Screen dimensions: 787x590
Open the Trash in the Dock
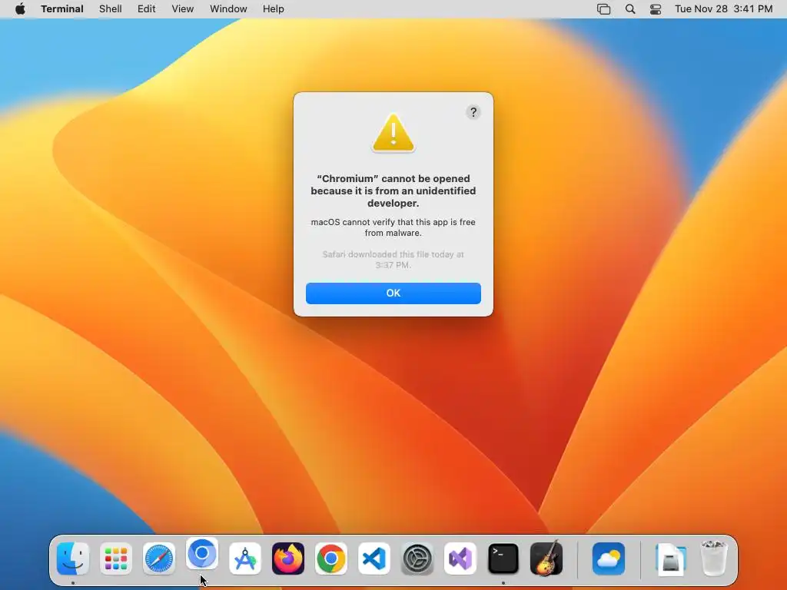point(714,559)
